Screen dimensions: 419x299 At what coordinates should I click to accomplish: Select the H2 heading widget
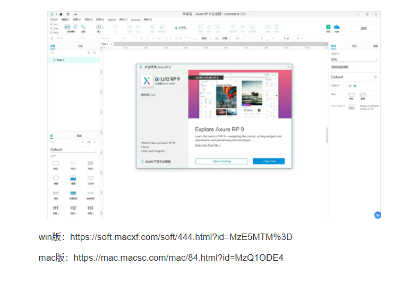coord(73,210)
